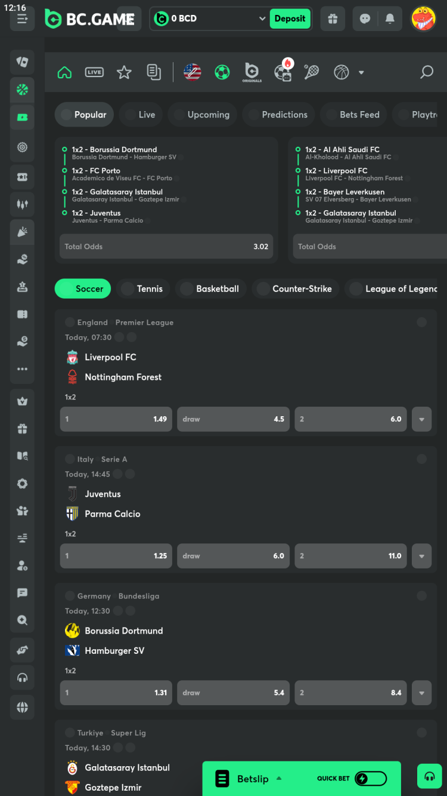Select the tennis racket sport icon
The height and width of the screenshot is (796, 447).
click(x=311, y=72)
